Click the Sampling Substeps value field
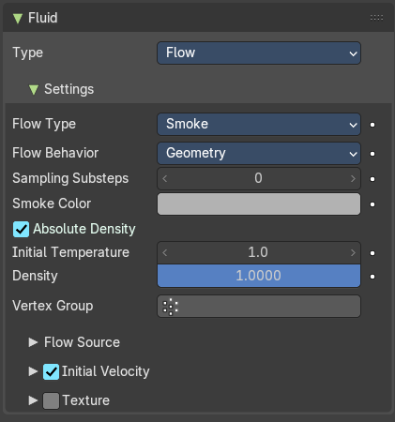Image resolution: width=395 pixels, height=422 pixels. [259, 178]
